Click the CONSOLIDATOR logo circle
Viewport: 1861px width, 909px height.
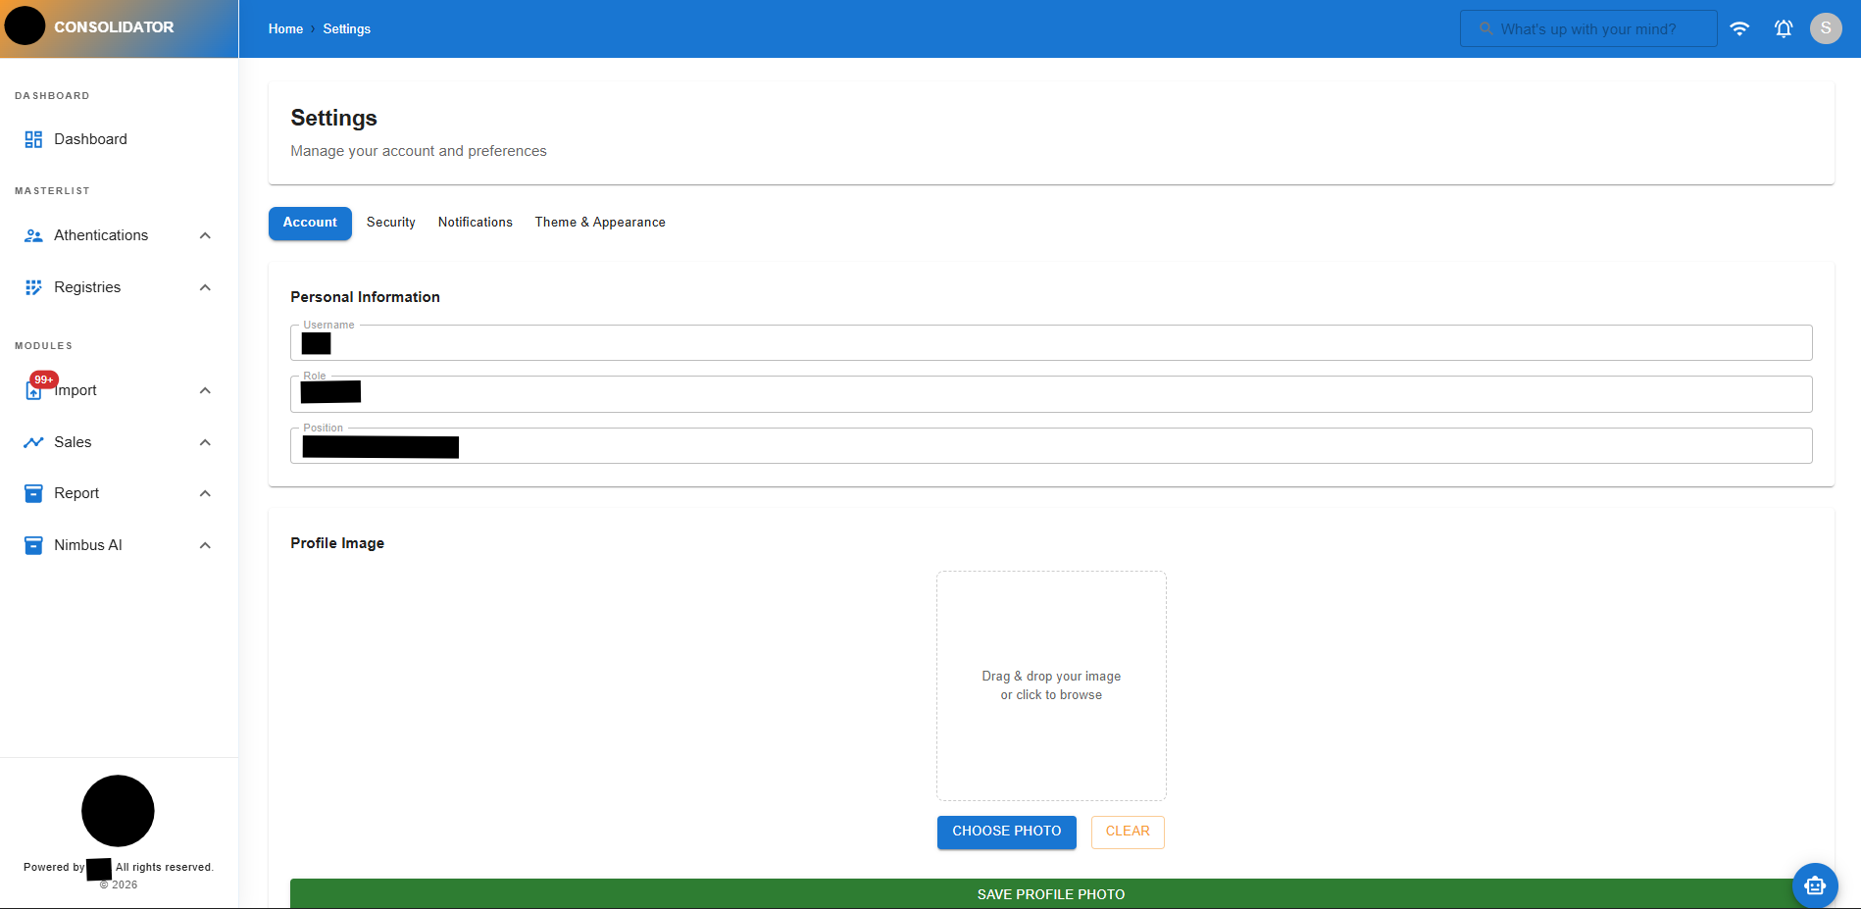click(x=25, y=25)
